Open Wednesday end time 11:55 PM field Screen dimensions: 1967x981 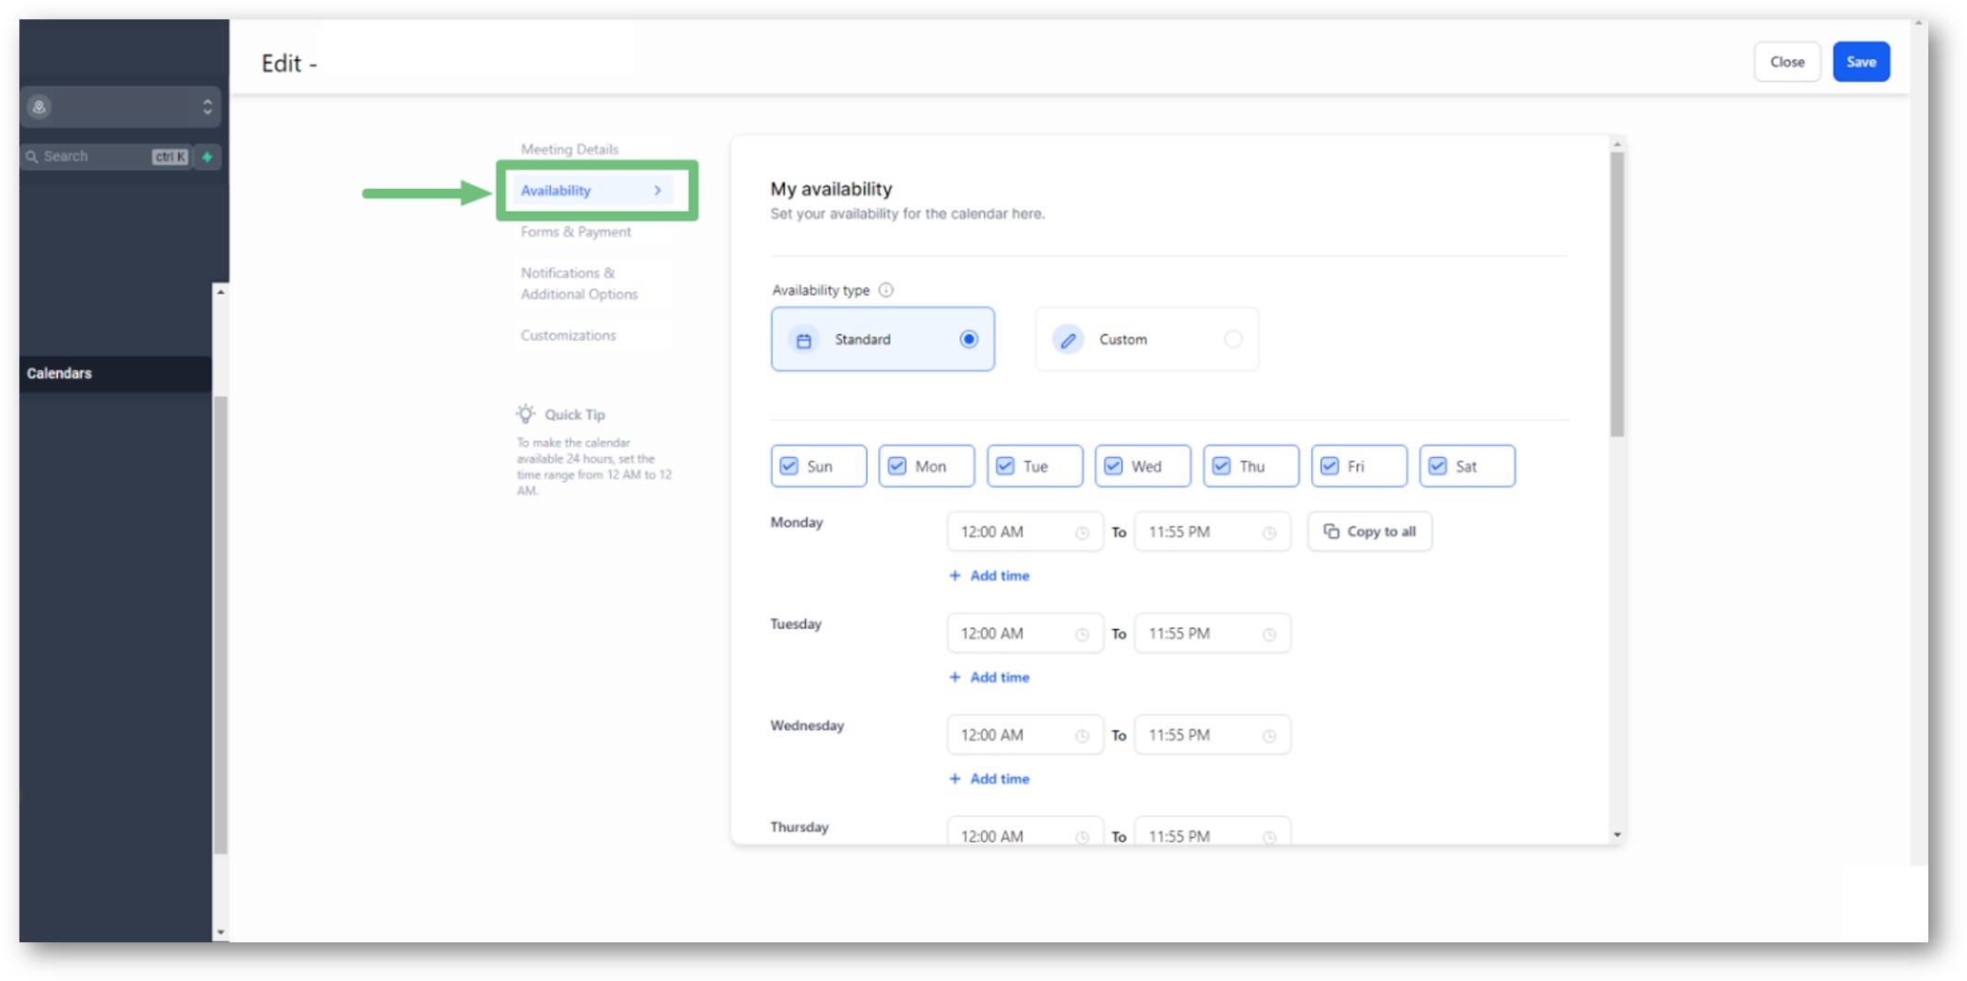click(1212, 735)
